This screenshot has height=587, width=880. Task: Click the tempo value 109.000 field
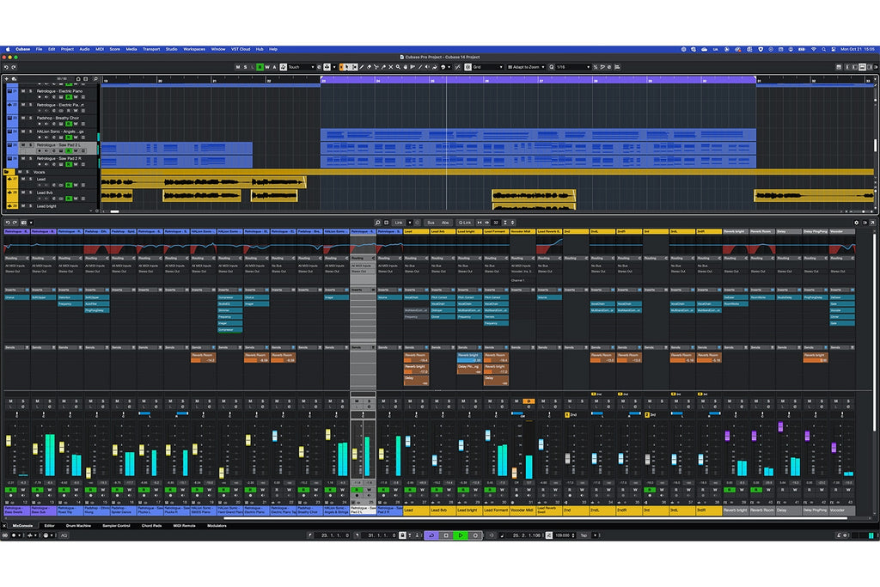562,535
